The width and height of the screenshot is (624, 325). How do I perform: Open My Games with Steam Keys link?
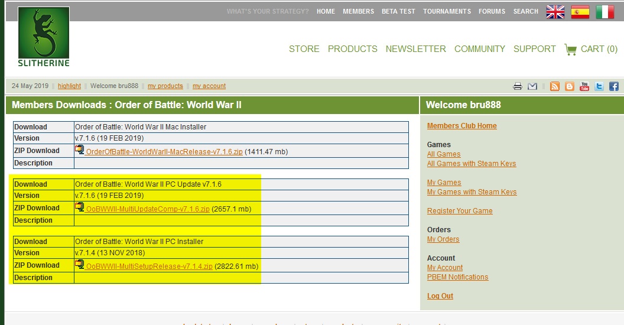pyautogui.click(x=472, y=191)
